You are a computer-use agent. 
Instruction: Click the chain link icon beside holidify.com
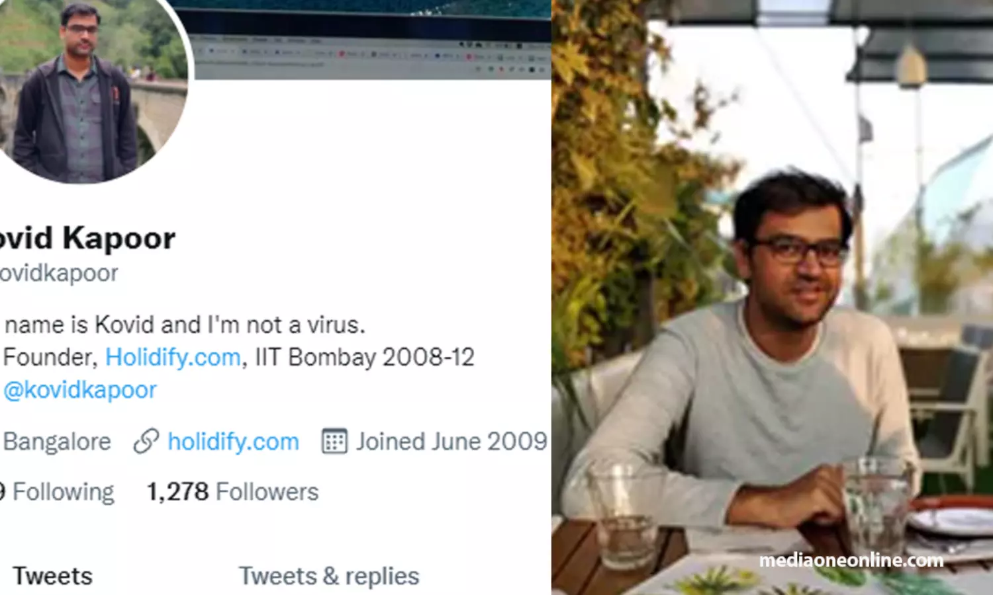tap(146, 441)
